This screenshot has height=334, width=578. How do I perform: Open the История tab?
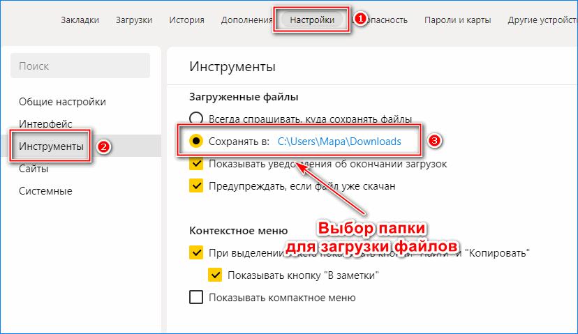pyautogui.click(x=186, y=20)
